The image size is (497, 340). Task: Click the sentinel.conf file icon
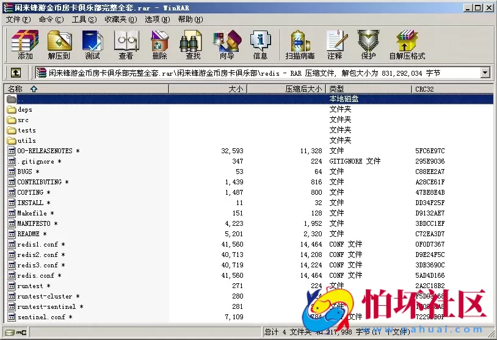click(x=12, y=317)
